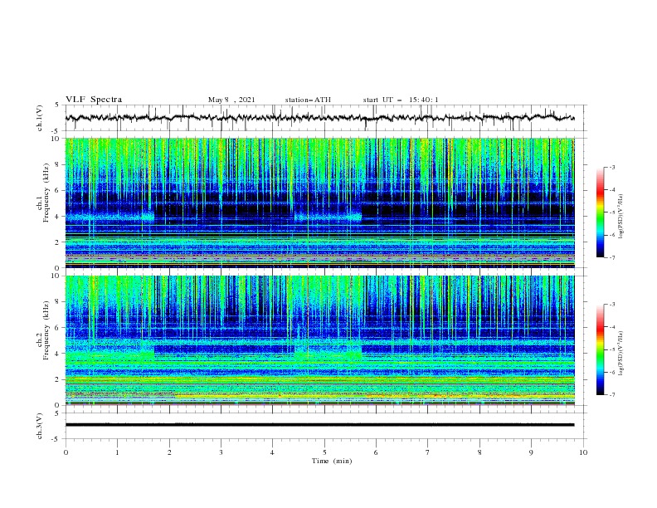Viewport: 657px width, 508px height.
Task: Click the ch.3 flat voltage trace
Action: pyautogui.click(x=319, y=425)
